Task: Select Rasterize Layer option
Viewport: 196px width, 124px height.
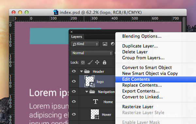Action: [138, 107]
